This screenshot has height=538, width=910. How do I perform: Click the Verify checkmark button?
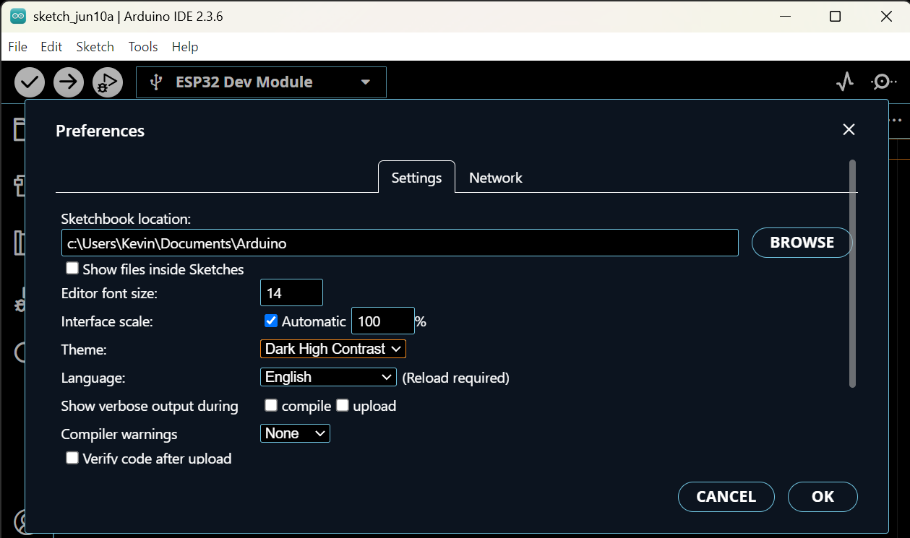(30, 82)
